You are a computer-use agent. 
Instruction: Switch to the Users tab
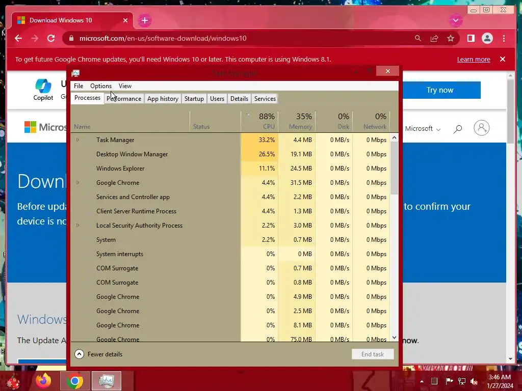click(217, 99)
